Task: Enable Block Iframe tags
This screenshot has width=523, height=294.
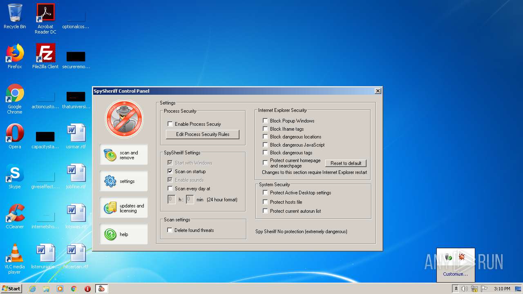Action: pyautogui.click(x=265, y=129)
